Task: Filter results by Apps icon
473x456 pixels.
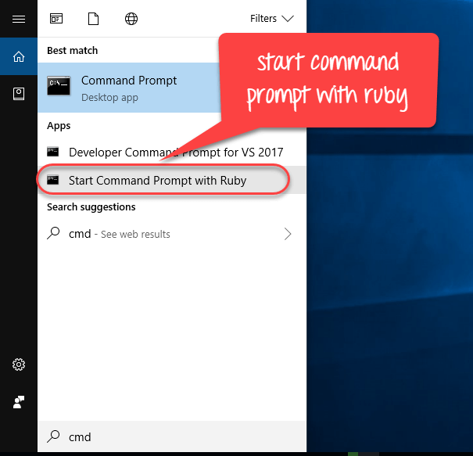Action: tap(56, 18)
